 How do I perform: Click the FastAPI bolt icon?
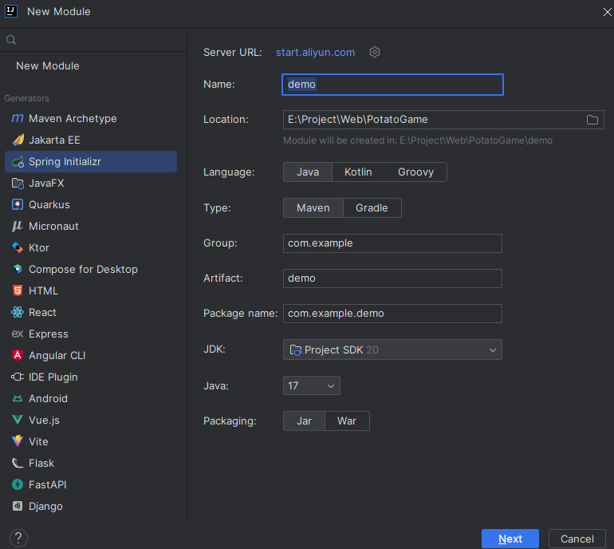[x=18, y=484]
